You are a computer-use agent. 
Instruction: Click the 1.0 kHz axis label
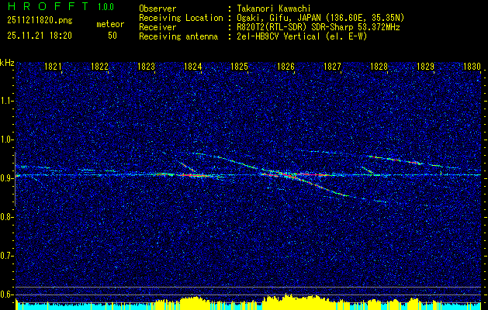pyautogui.click(x=7, y=139)
